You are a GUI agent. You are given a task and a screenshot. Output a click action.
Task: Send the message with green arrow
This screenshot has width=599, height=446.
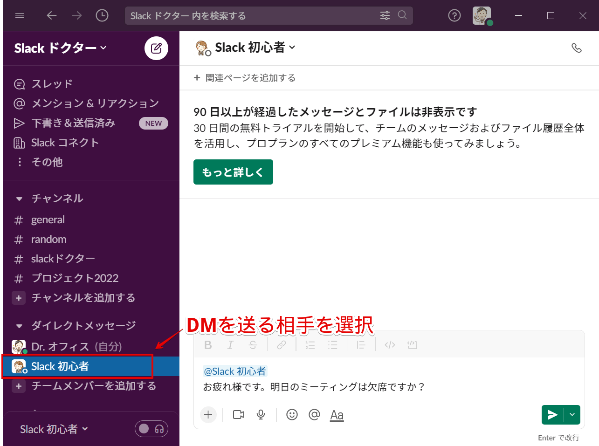[x=553, y=415]
